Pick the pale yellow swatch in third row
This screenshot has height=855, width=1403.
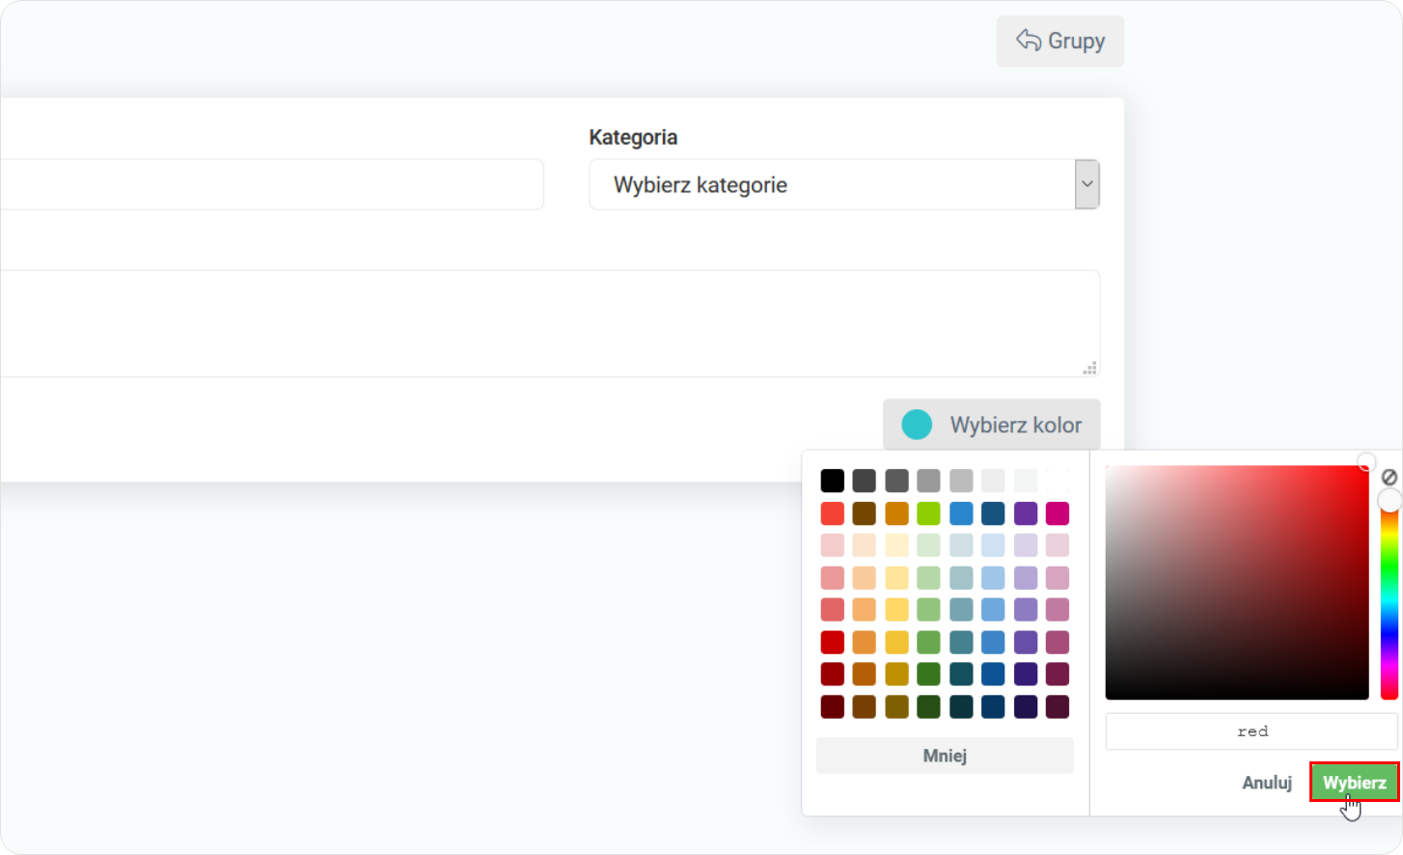click(x=897, y=545)
